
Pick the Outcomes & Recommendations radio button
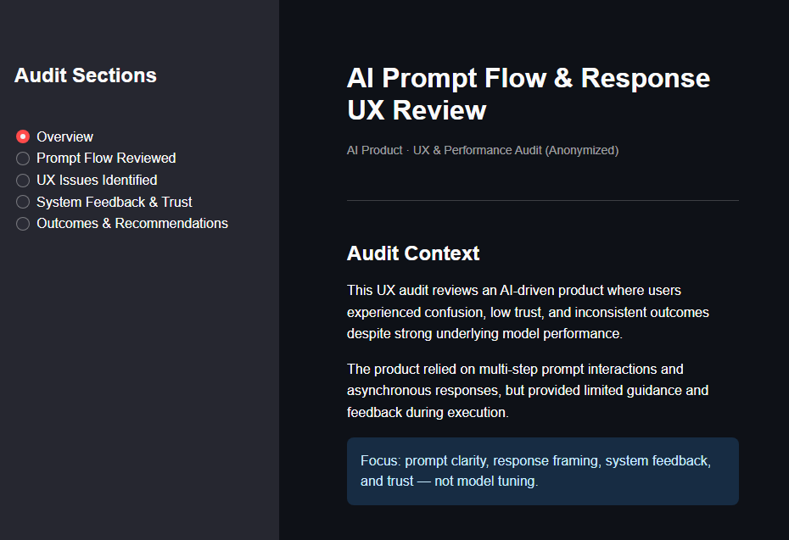23,224
